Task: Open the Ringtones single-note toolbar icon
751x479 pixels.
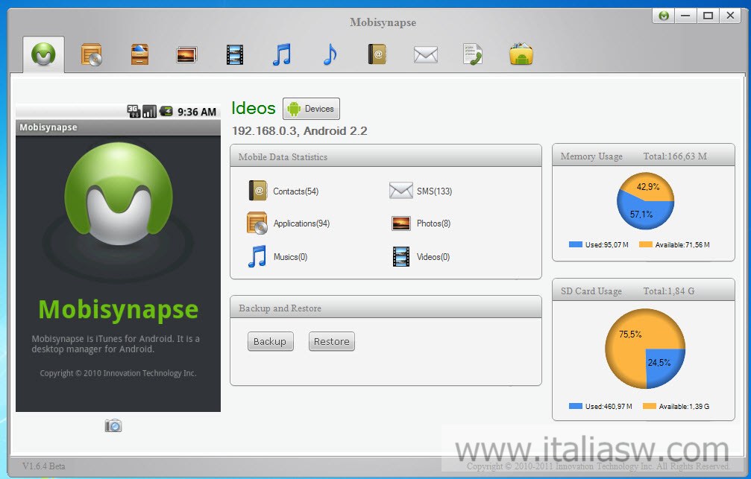Action: pyautogui.click(x=330, y=54)
